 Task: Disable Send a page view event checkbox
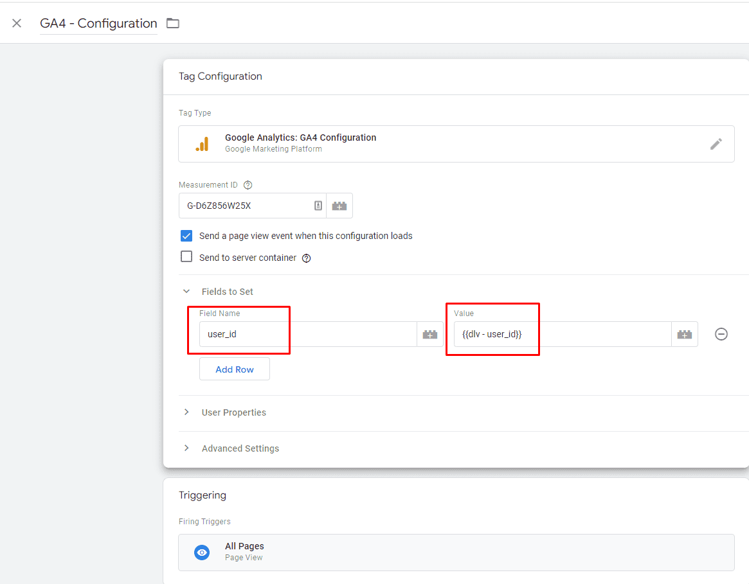(x=186, y=235)
